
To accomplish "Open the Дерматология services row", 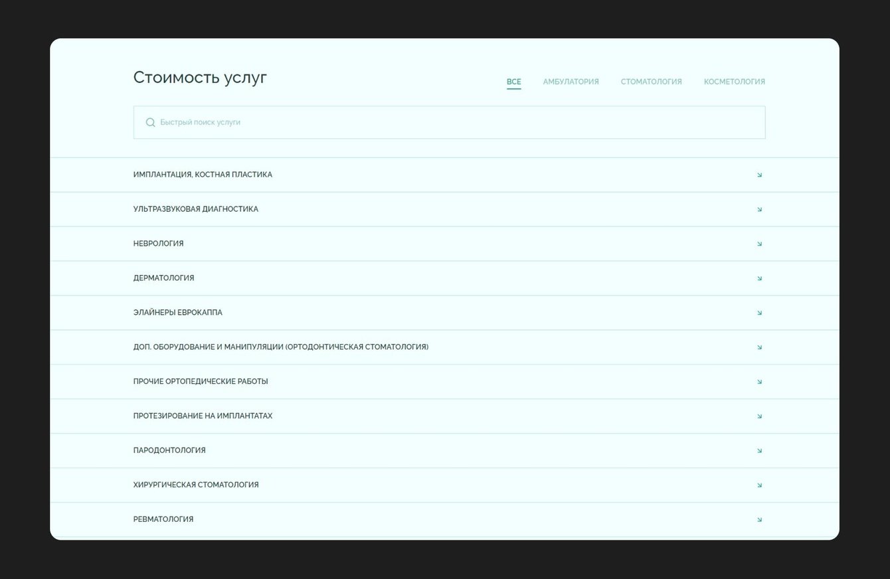I will click(x=163, y=278).
